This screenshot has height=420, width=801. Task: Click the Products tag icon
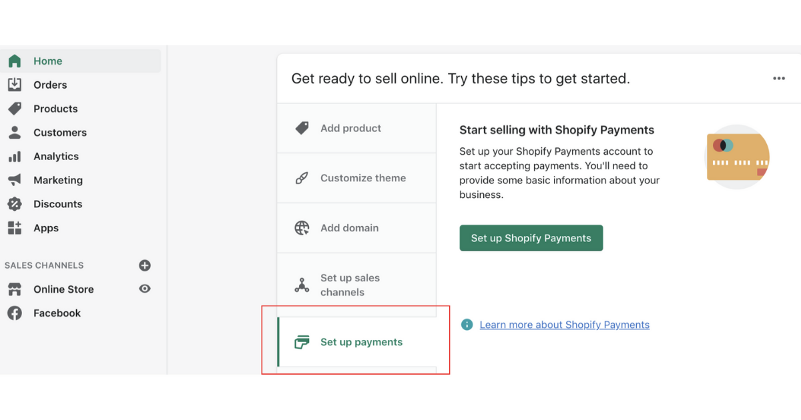pyautogui.click(x=15, y=109)
